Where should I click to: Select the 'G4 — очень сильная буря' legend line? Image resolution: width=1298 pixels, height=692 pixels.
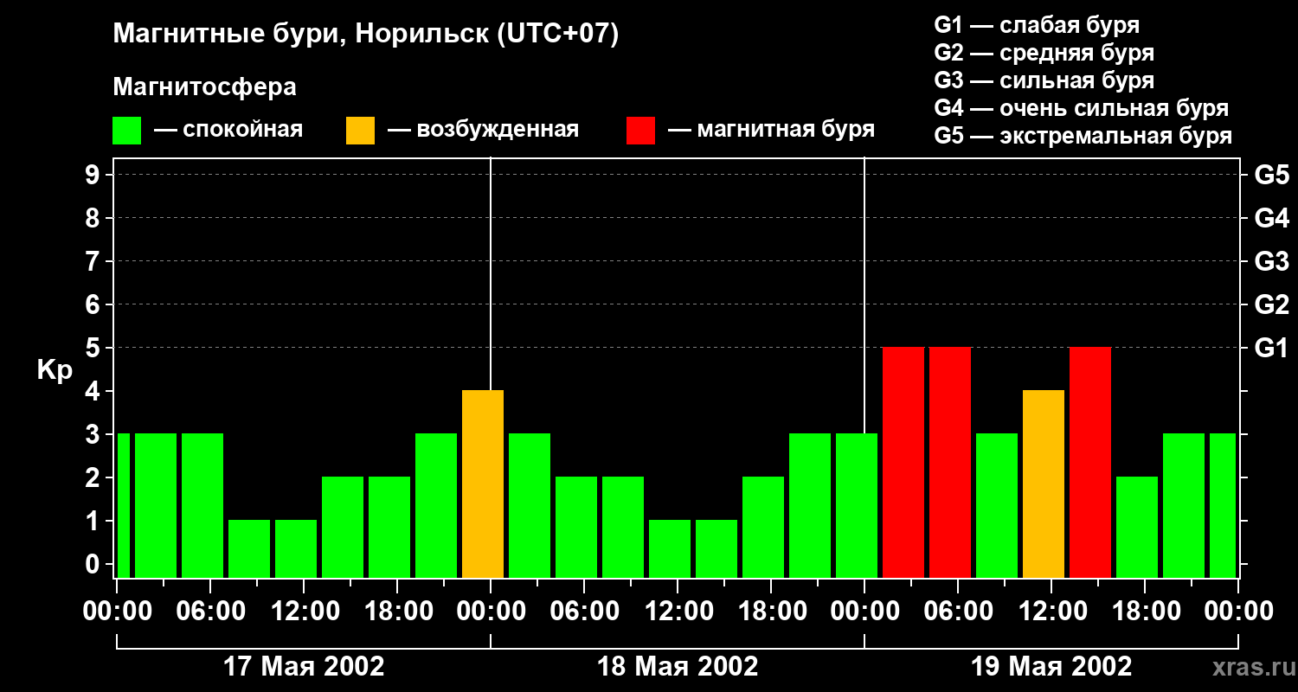pyautogui.click(x=1081, y=108)
